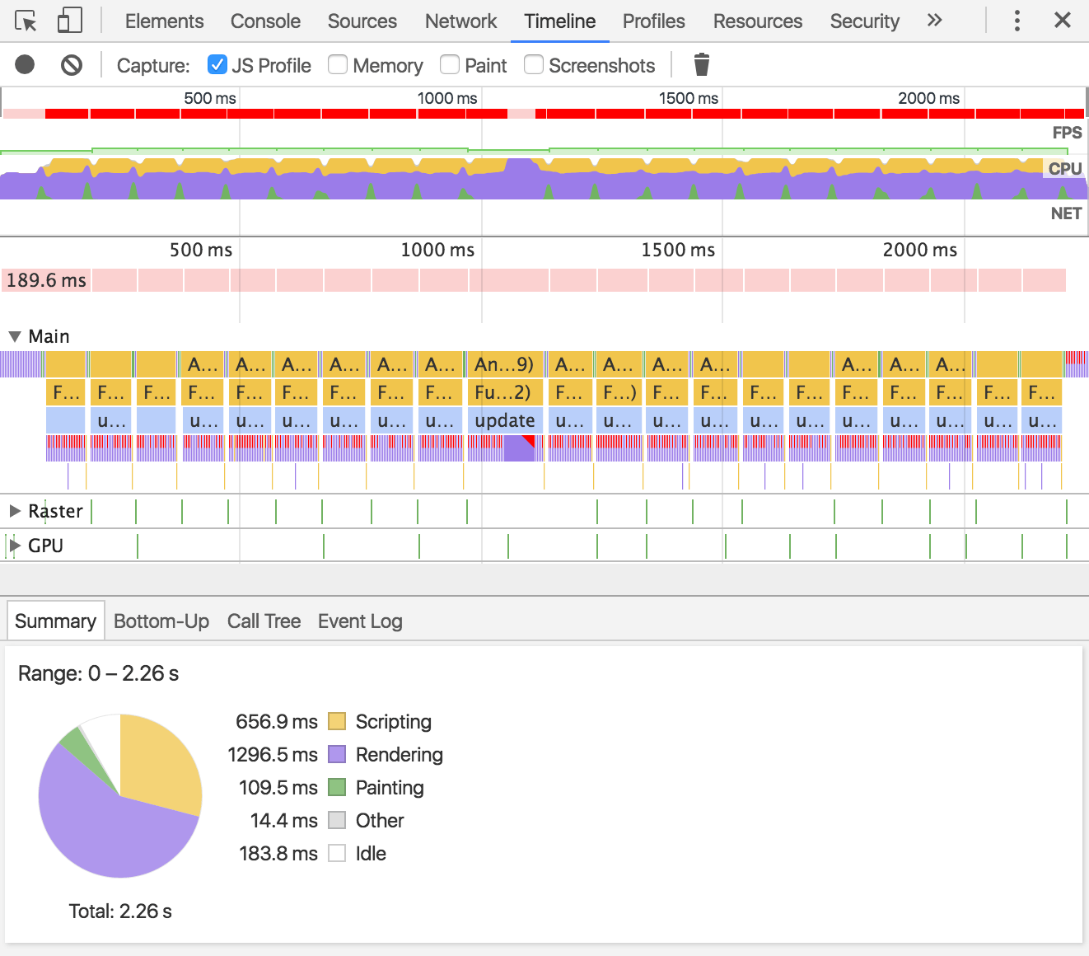Collapse the Main thread section
1089x956 pixels.
click(x=15, y=336)
